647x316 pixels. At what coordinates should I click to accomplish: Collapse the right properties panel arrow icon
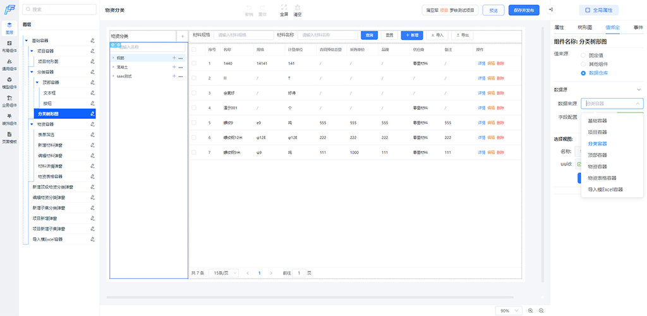pos(551,9)
